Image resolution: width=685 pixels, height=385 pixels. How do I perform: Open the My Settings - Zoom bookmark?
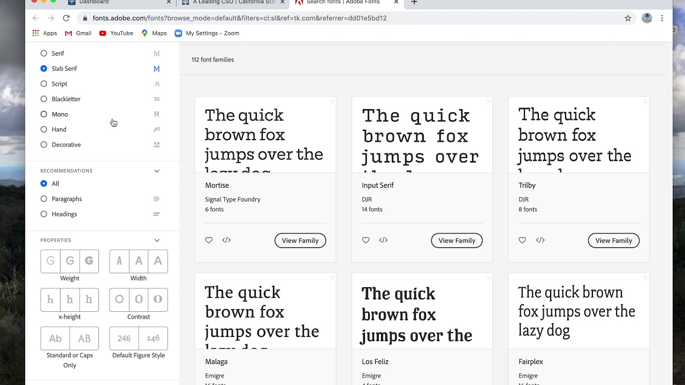click(207, 33)
